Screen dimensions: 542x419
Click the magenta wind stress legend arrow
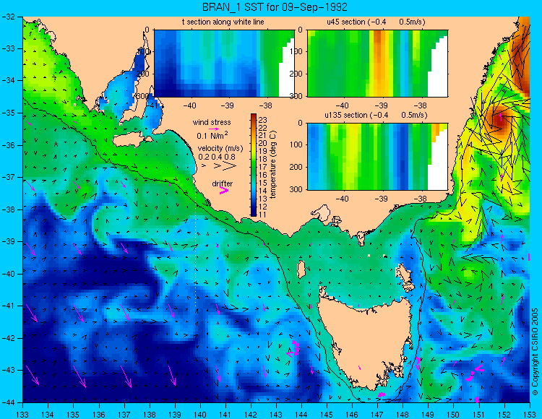[214, 129]
